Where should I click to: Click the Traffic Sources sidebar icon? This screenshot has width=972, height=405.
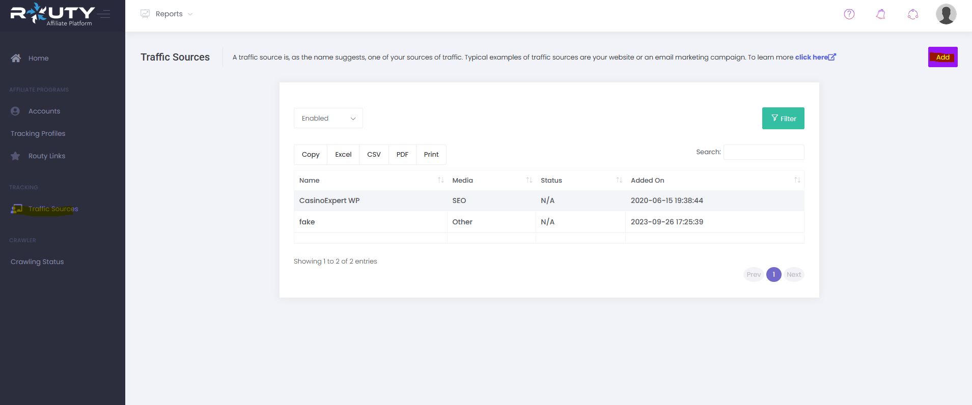click(x=17, y=209)
